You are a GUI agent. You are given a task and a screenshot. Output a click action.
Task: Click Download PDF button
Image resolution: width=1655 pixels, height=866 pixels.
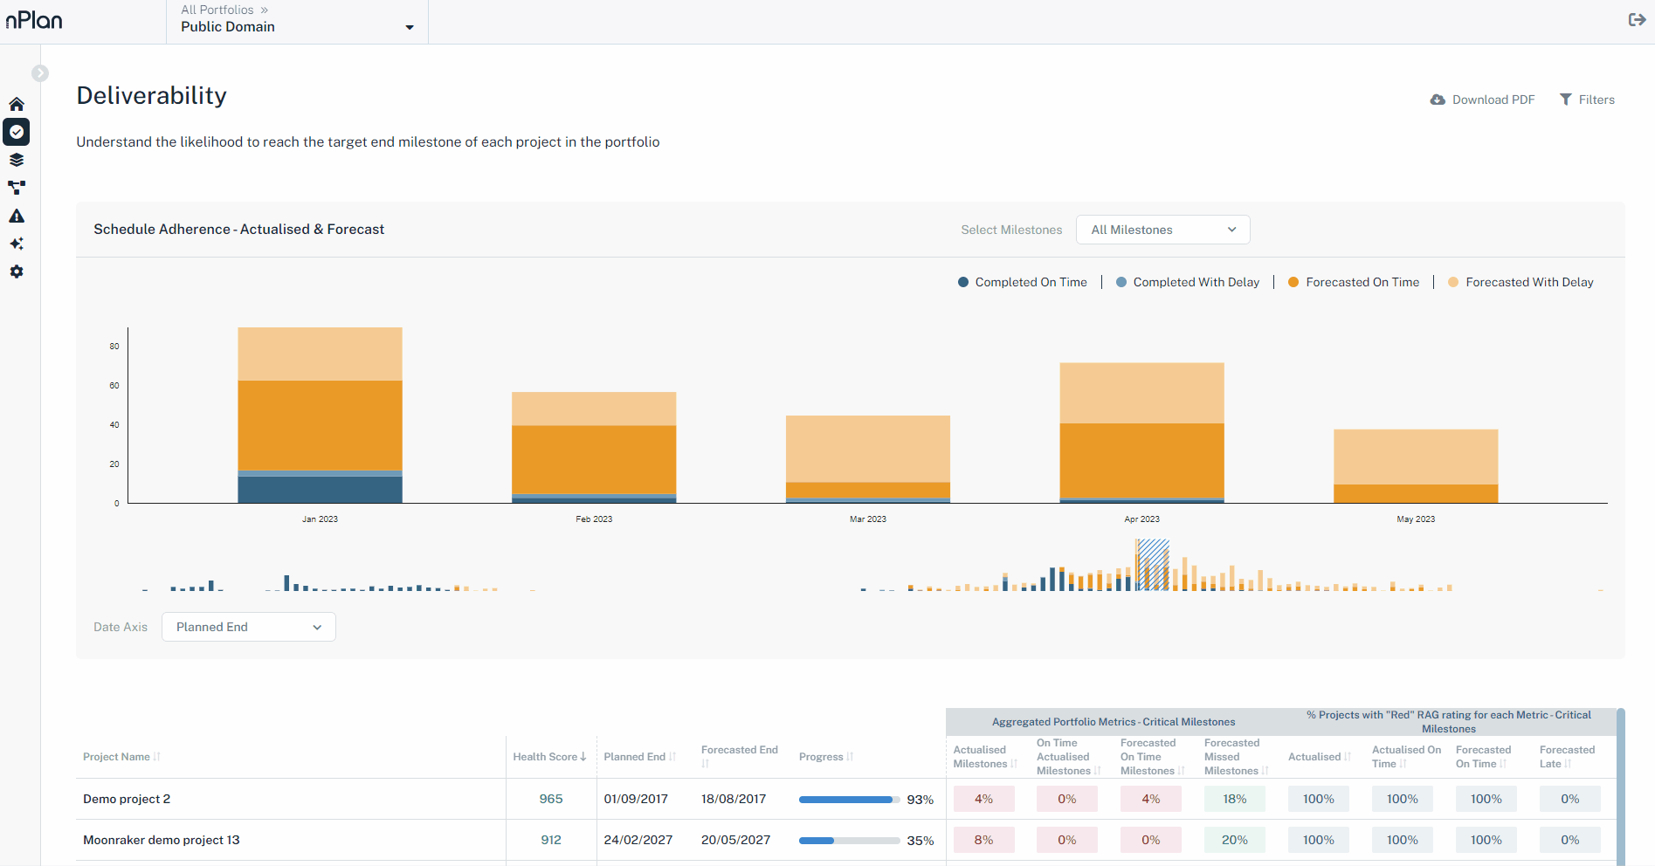click(1482, 100)
